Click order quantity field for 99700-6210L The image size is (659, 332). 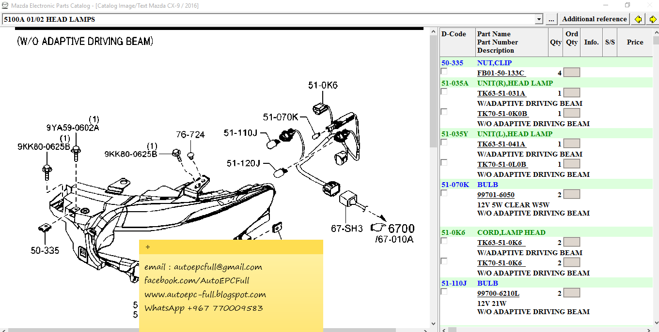click(572, 293)
